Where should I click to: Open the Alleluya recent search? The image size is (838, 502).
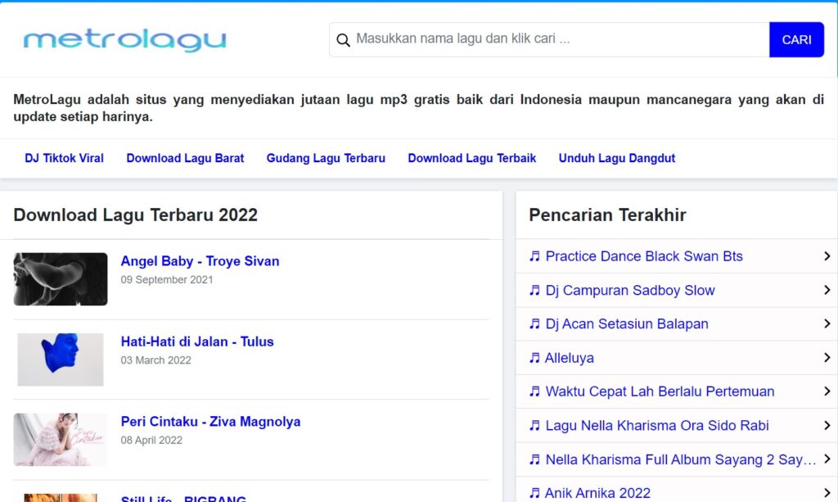pos(570,358)
